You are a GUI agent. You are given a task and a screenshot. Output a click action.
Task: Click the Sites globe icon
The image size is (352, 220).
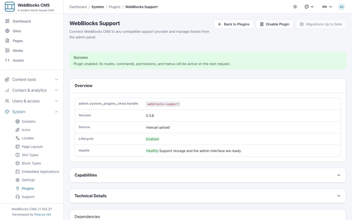coord(7,31)
